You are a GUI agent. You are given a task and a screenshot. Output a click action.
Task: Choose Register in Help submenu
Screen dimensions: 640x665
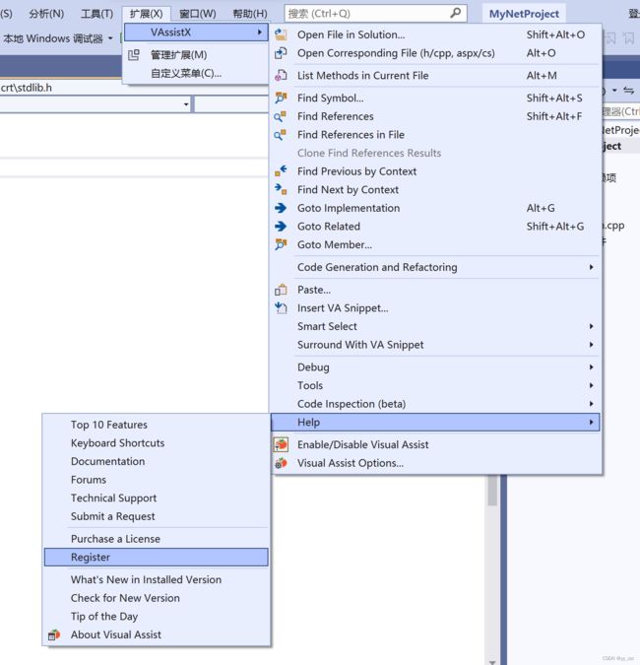157,558
